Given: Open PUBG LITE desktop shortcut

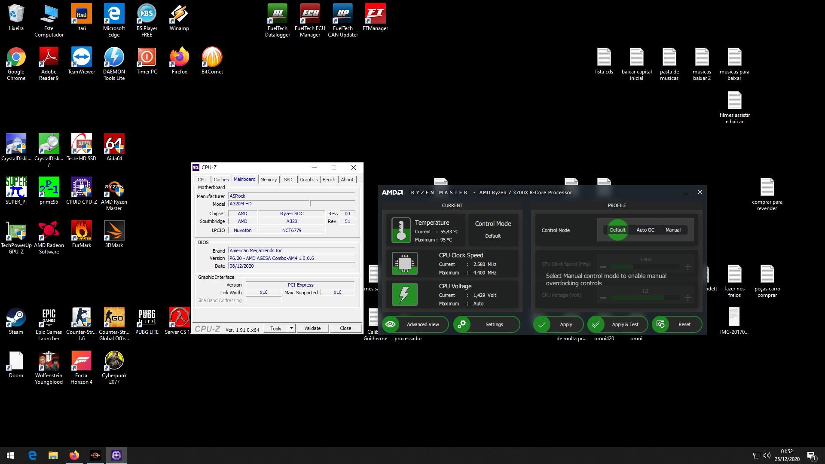Looking at the screenshot, I should pos(147,321).
